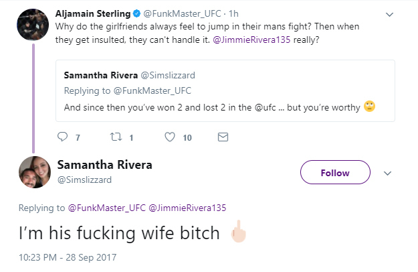Click the eye-roll emoji in quoted tweet
This screenshot has width=418, height=272.
click(369, 107)
